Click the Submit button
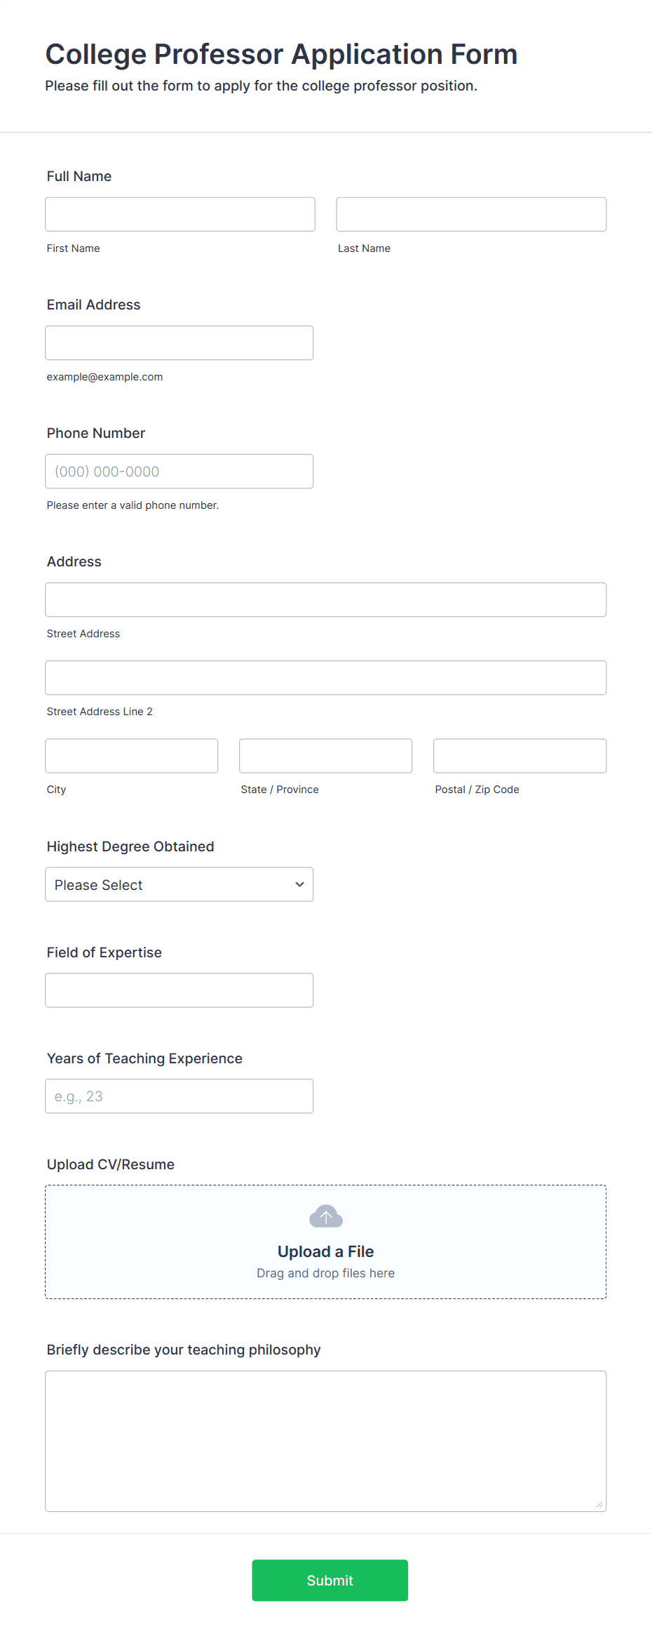Screen dimensions: 652x1636 tap(330, 1580)
